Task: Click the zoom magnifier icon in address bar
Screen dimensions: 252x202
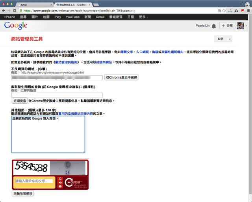Action: tap(219, 11)
